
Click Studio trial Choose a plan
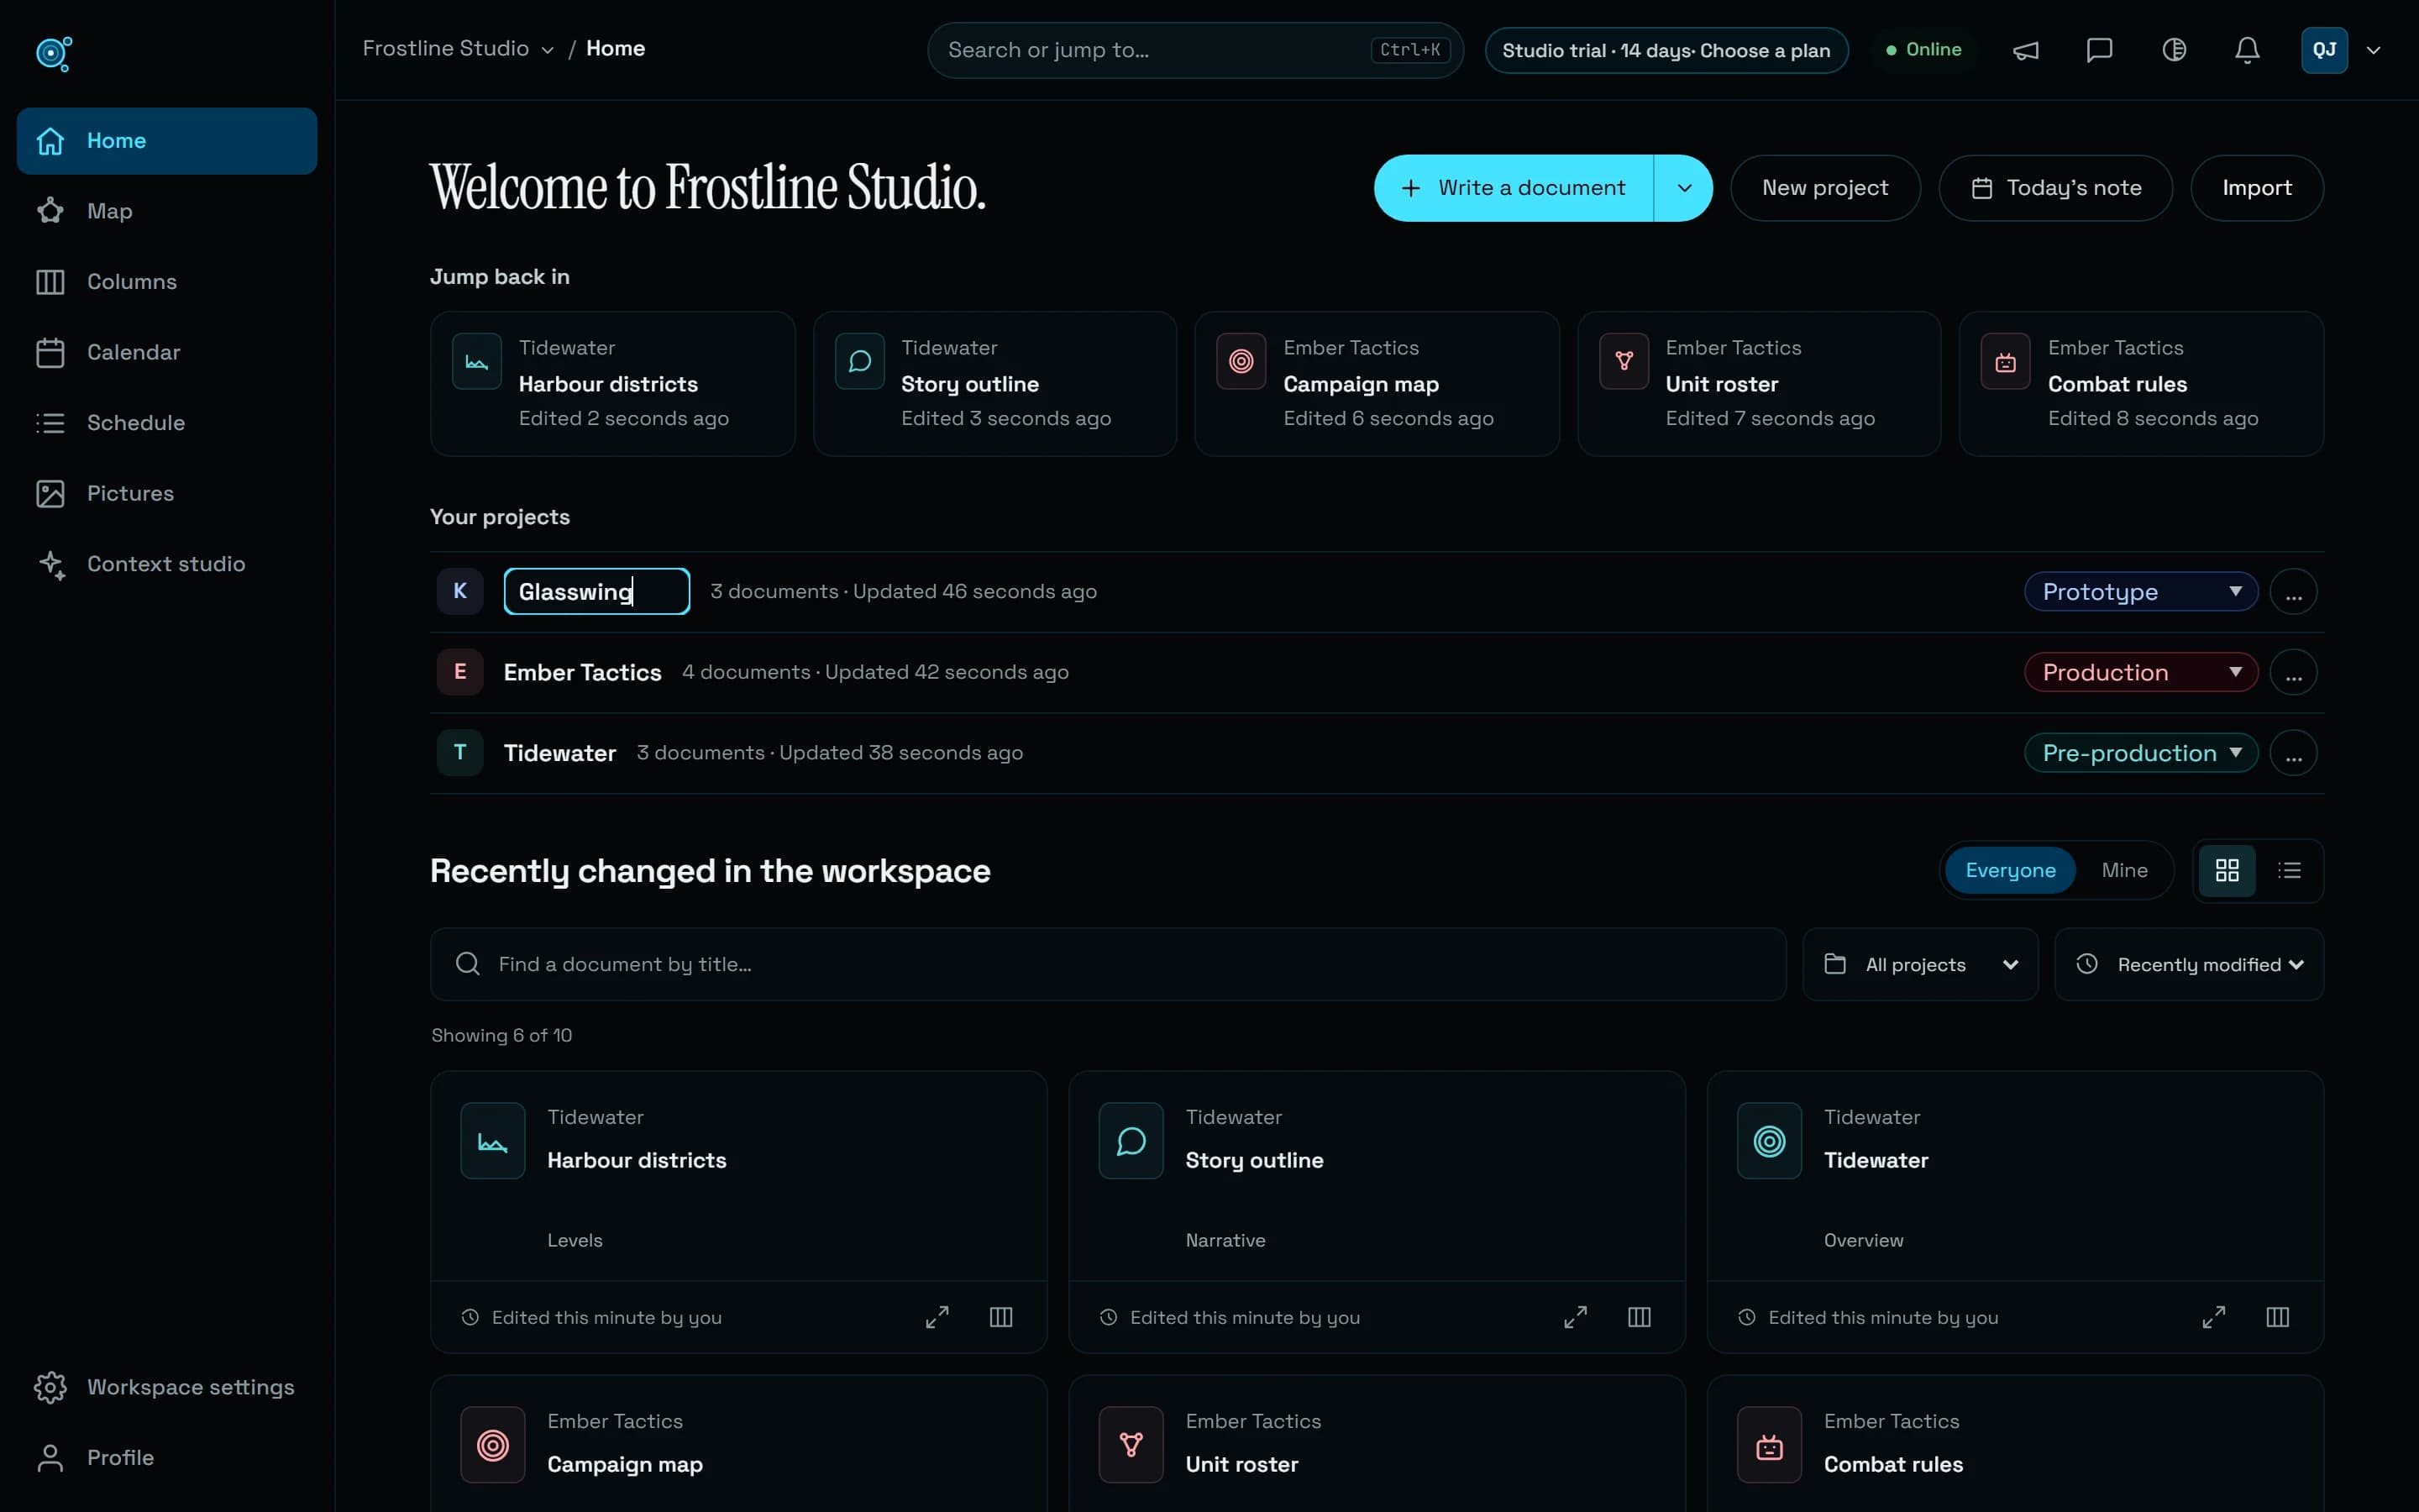pyautogui.click(x=1666, y=50)
